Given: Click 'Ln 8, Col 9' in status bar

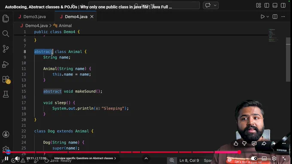Looking at the screenshot, I should [189, 161].
